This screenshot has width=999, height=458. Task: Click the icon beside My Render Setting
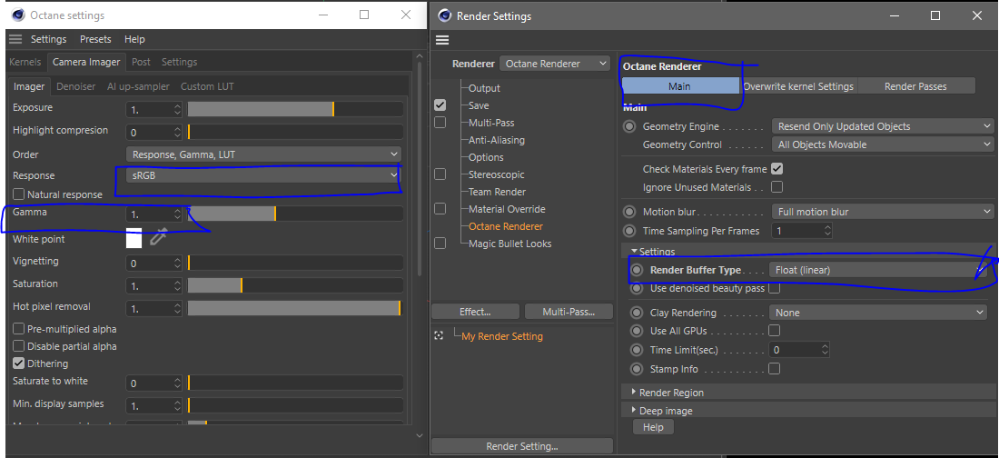click(440, 336)
